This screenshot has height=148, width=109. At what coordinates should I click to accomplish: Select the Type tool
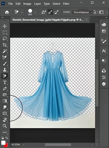[5, 83]
